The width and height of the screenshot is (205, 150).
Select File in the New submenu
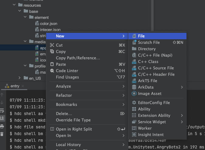[x=141, y=36]
